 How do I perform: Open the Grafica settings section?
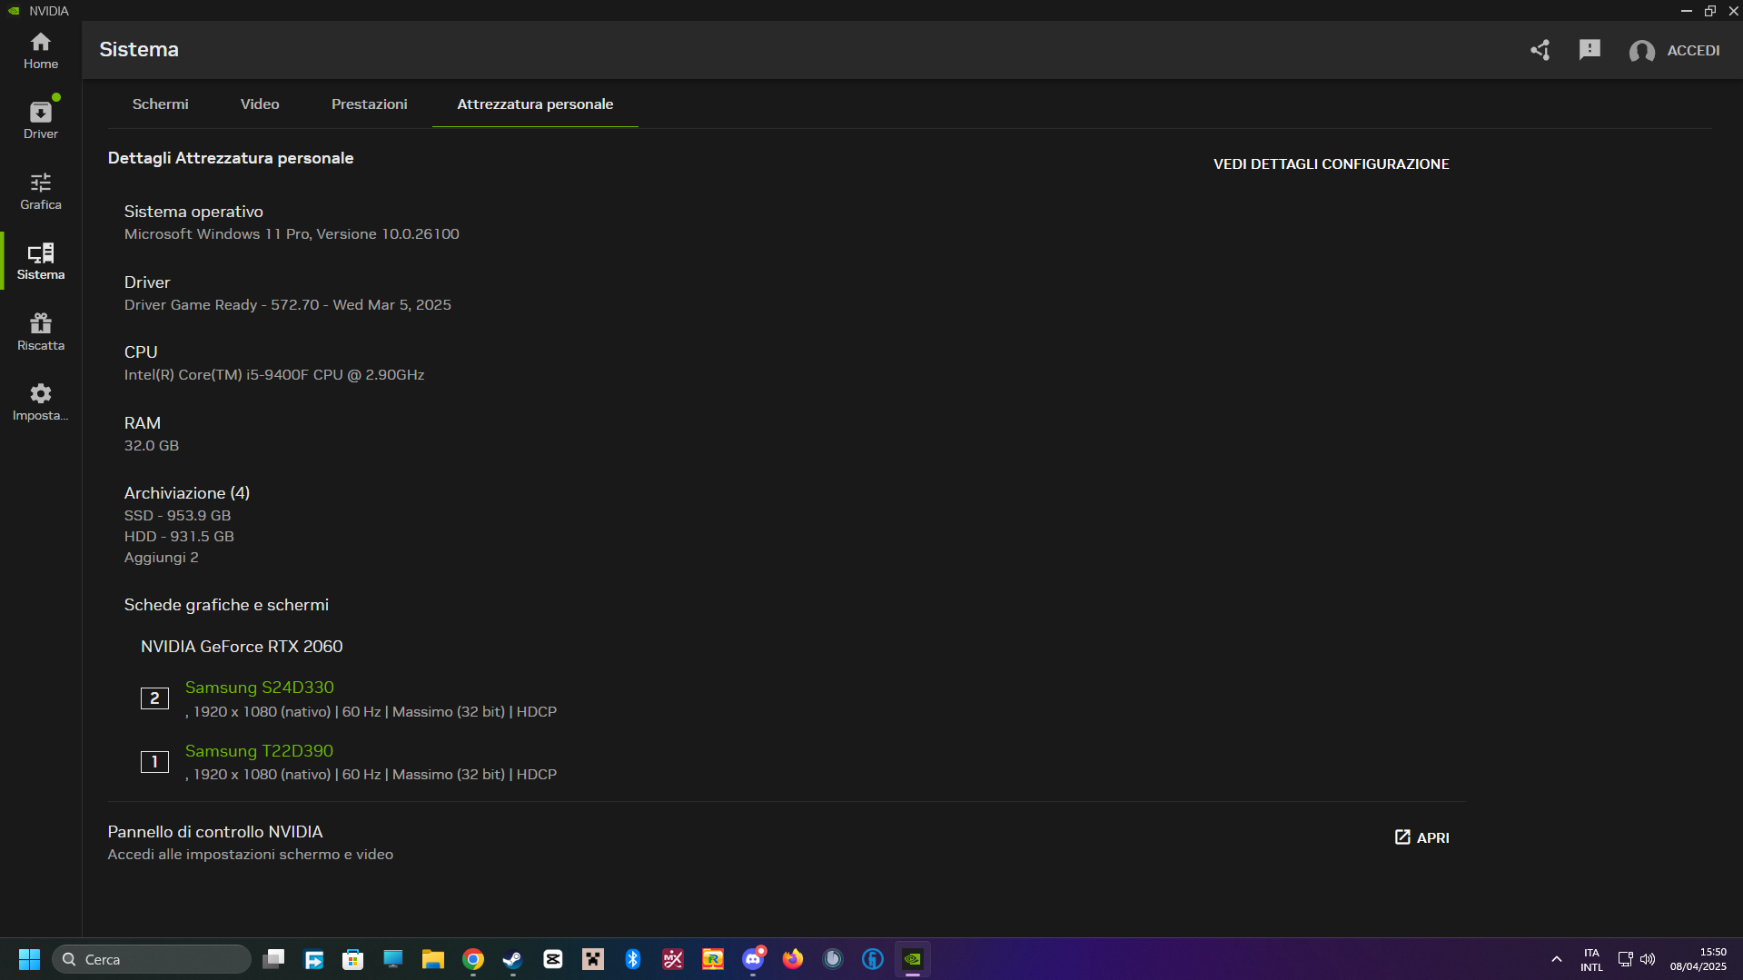click(41, 191)
